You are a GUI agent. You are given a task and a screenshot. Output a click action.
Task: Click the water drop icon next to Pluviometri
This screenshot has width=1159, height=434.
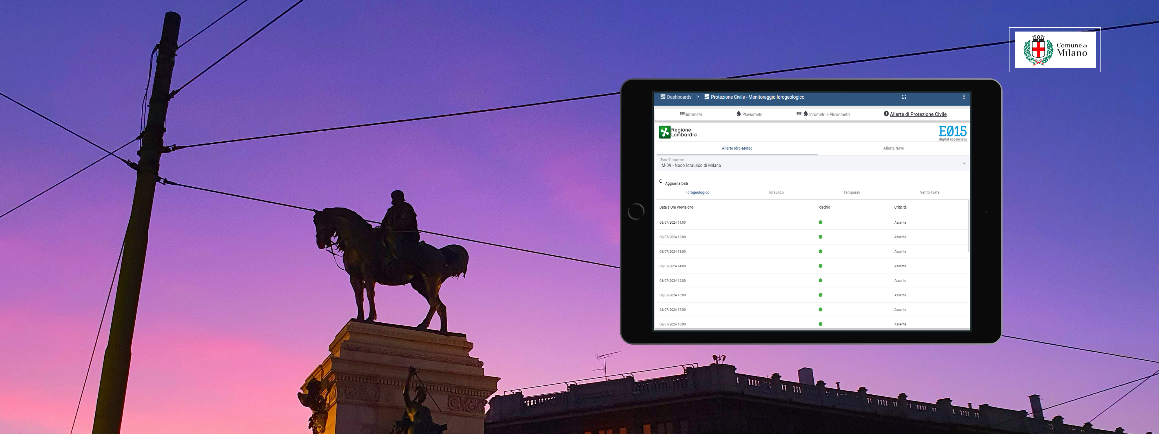tap(738, 114)
